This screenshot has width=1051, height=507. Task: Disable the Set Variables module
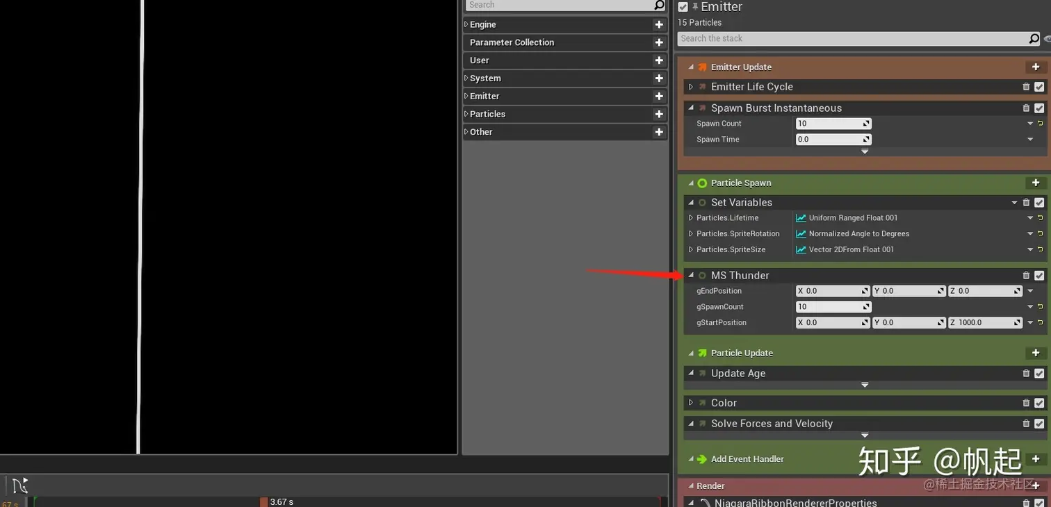(1039, 203)
